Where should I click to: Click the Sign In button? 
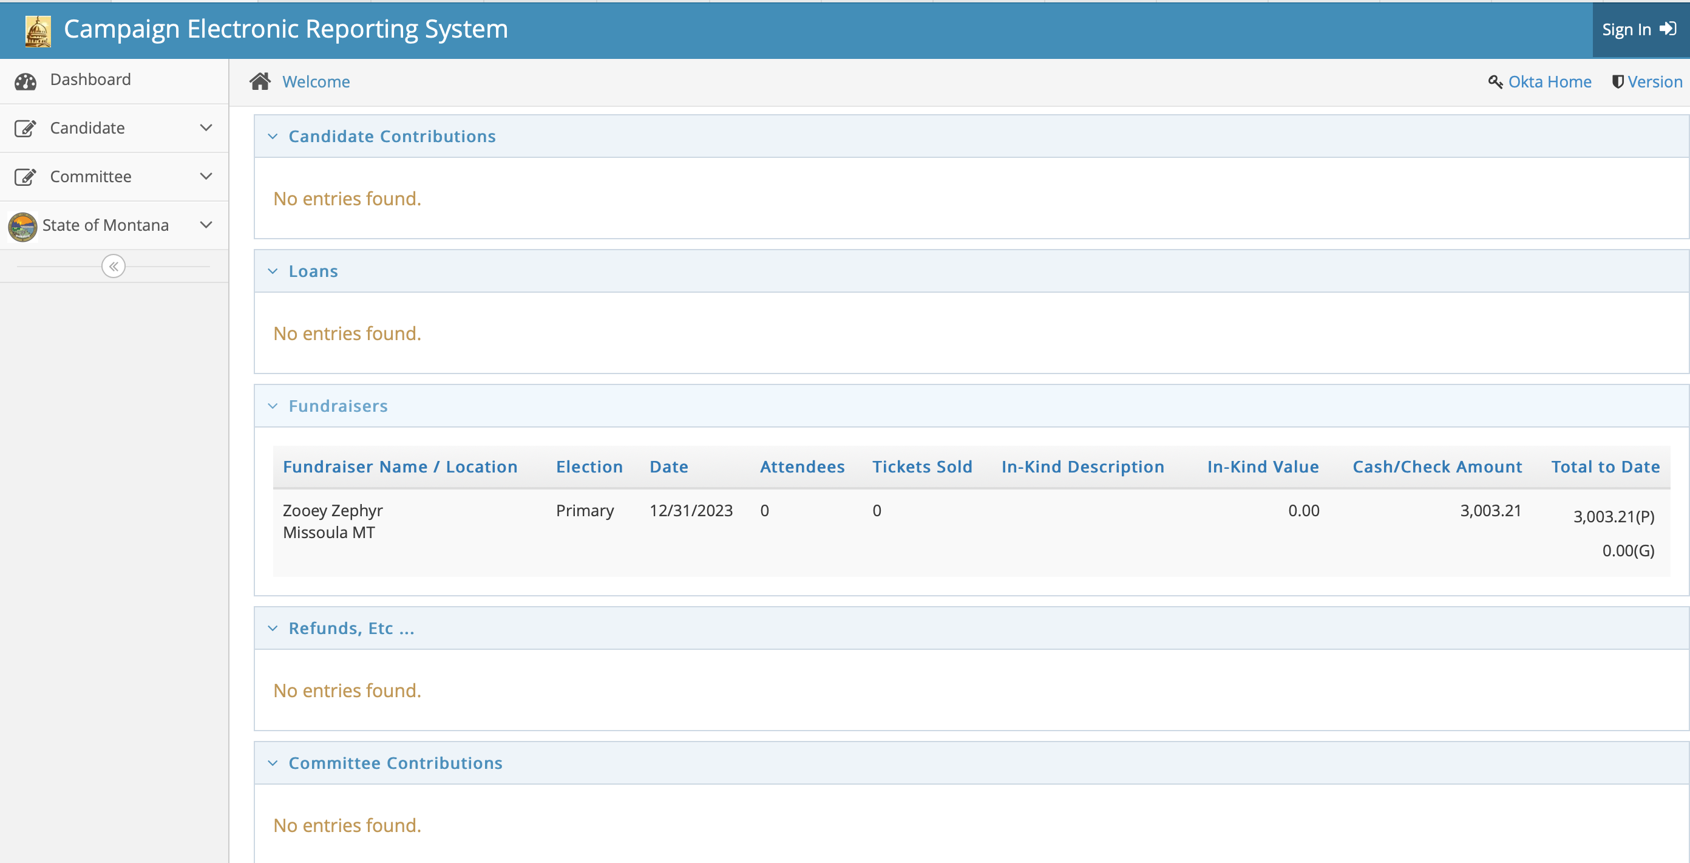1639,30
